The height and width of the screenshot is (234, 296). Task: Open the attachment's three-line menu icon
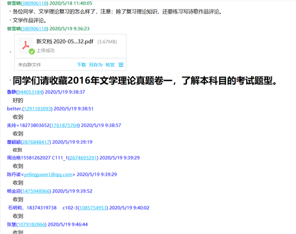click(121, 64)
